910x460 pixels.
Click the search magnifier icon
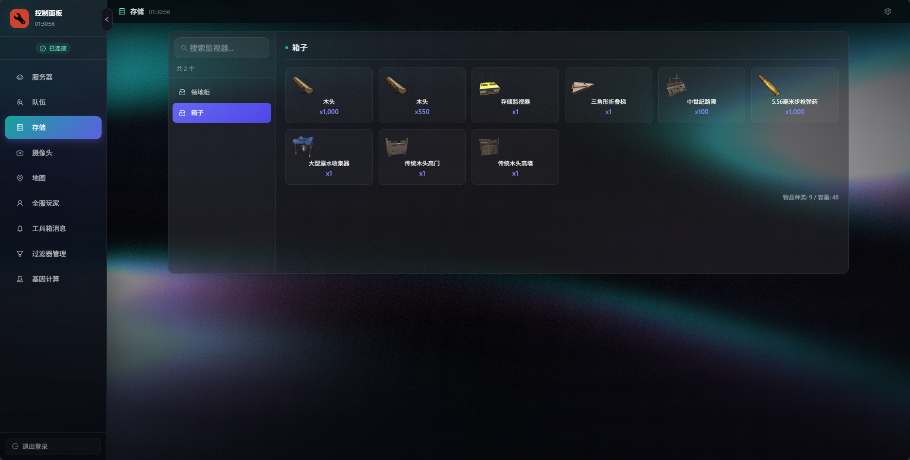coord(184,48)
